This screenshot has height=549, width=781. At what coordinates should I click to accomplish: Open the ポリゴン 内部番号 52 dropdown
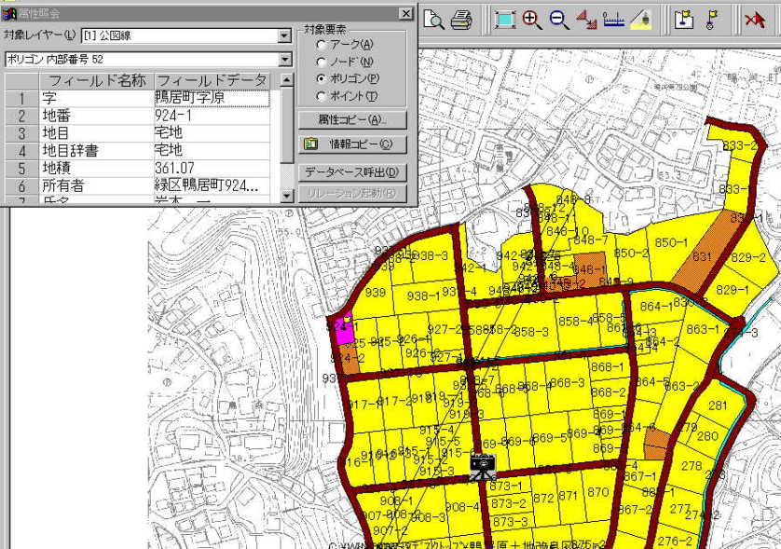(284, 60)
